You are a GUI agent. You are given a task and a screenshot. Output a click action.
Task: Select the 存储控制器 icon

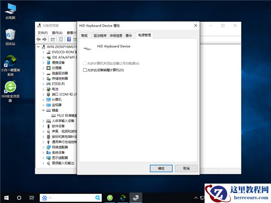49,78
